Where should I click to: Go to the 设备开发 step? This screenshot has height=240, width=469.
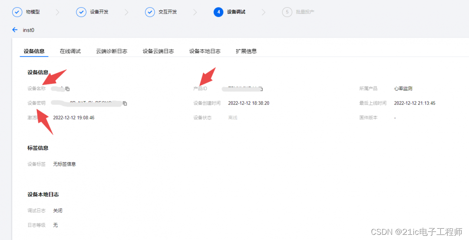pyautogui.click(x=99, y=12)
